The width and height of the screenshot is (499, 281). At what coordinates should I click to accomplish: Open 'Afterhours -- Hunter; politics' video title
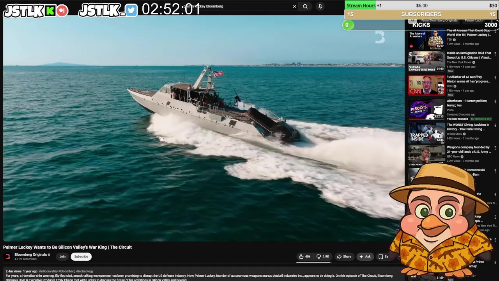[467, 103]
